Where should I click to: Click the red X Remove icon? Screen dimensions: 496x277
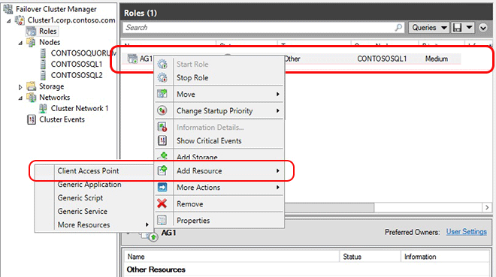tap(162, 203)
